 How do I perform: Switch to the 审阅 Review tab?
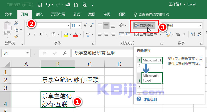[x=107, y=14]
